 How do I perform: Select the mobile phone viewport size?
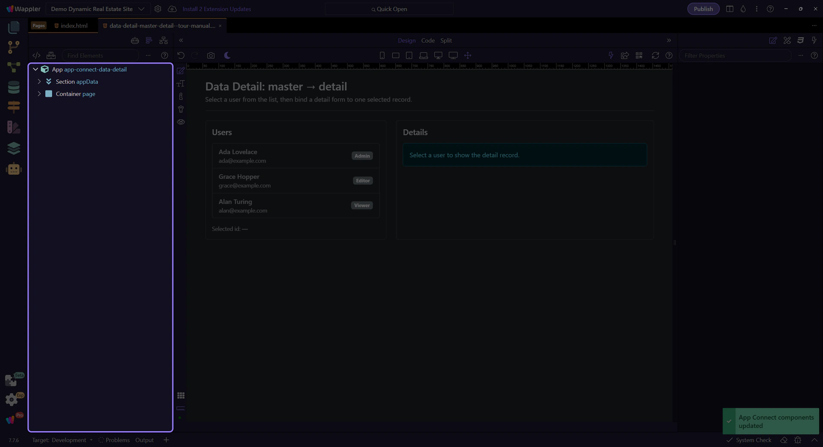point(382,56)
